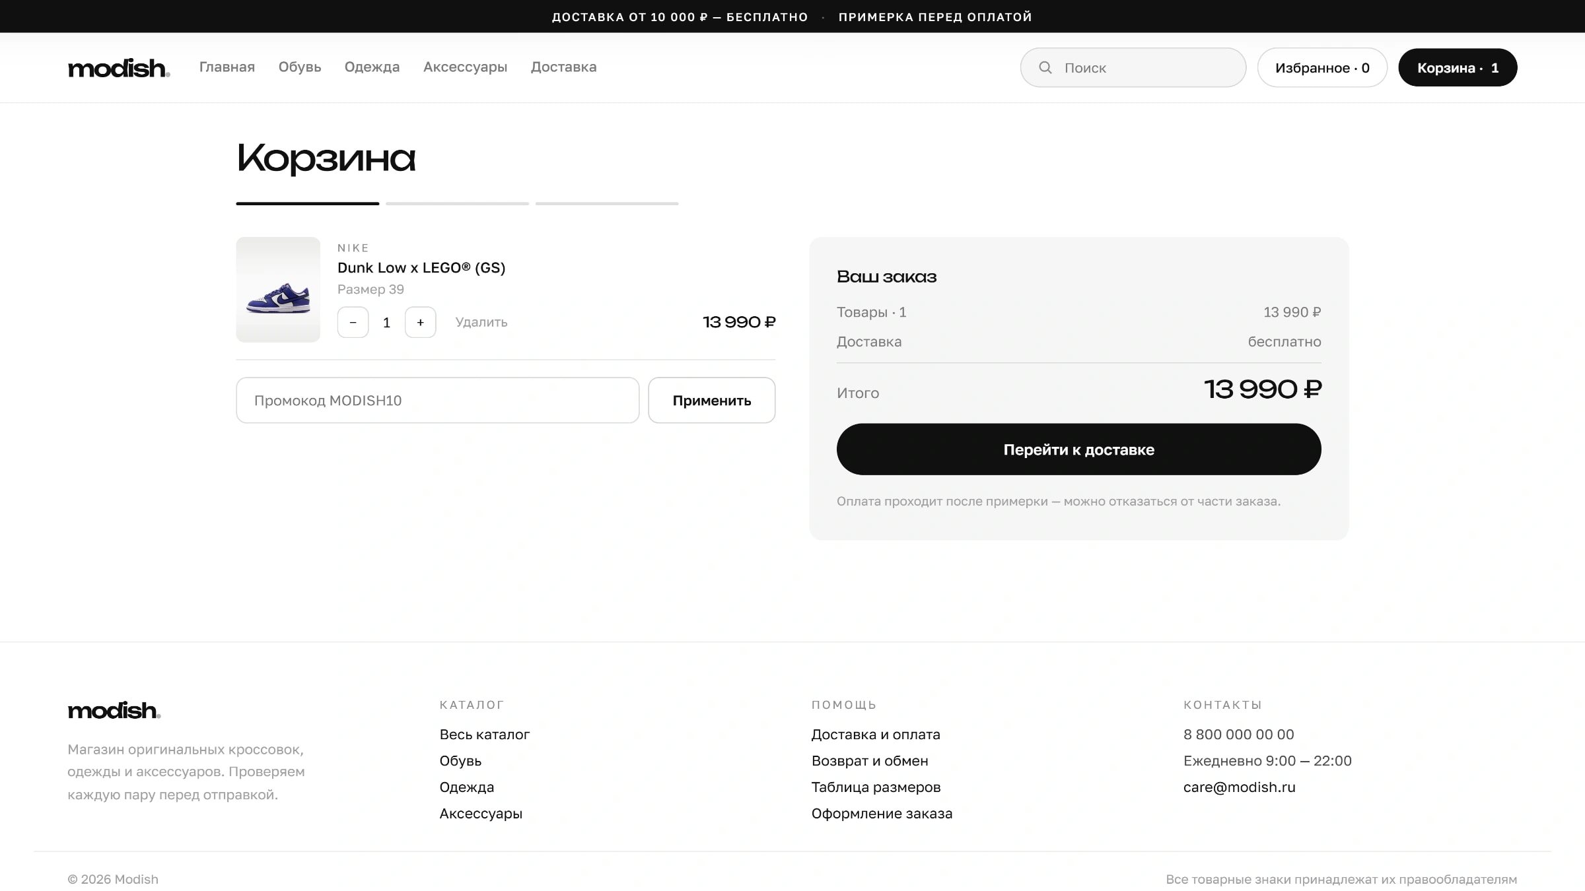Click the Итого total amount 13 990 ₽
Screen dimensions: 1585x891
1263,389
